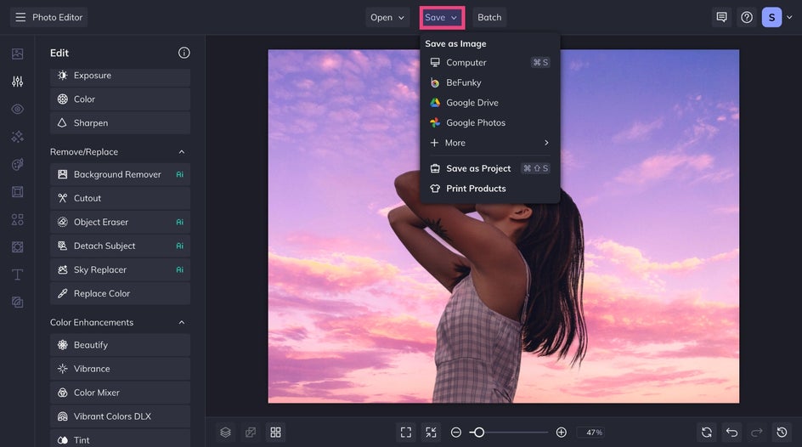Collapse the Color Enhancements section
The image size is (802, 447).
point(182,322)
